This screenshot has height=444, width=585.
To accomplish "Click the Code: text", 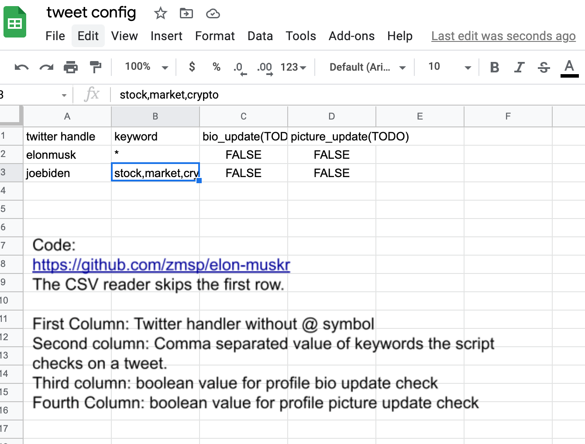I will (54, 245).
